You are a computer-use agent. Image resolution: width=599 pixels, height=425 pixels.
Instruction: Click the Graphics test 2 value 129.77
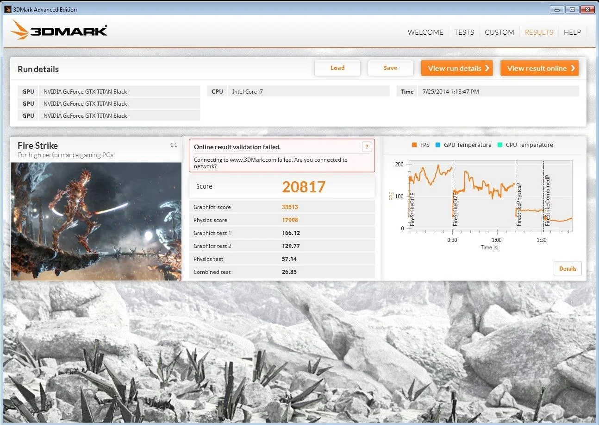(291, 246)
